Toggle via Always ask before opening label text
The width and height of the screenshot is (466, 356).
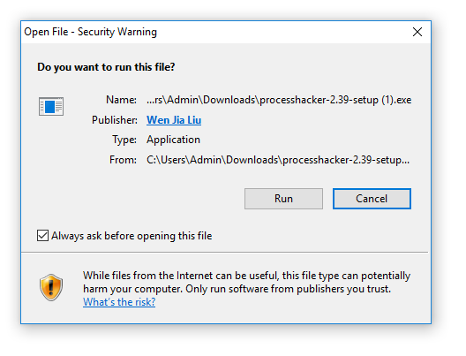point(132,236)
